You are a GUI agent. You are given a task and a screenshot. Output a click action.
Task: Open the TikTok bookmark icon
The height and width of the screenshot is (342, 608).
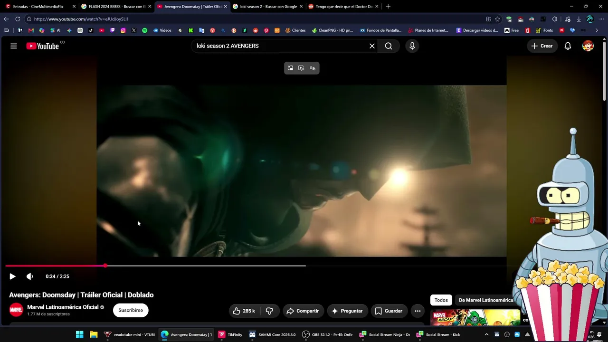[x=91, y=30]
